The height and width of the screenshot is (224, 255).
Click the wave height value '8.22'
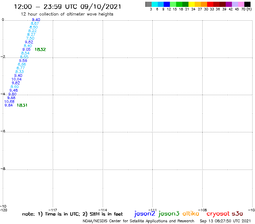32,31
